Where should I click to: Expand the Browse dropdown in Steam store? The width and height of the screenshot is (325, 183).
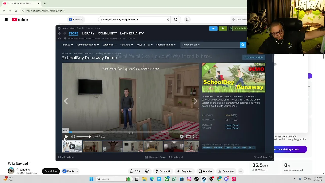click(68, 45)
